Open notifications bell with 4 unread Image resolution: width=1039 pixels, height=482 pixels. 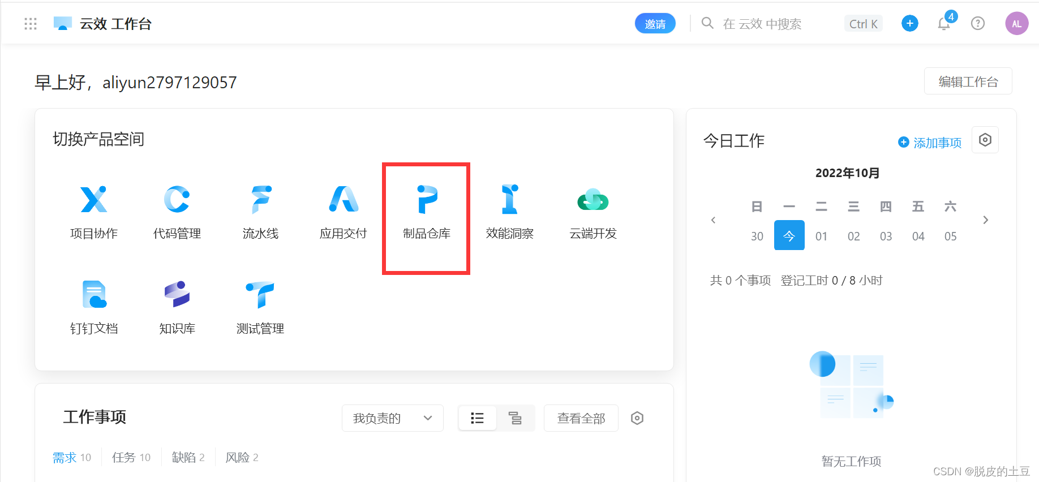944,23
